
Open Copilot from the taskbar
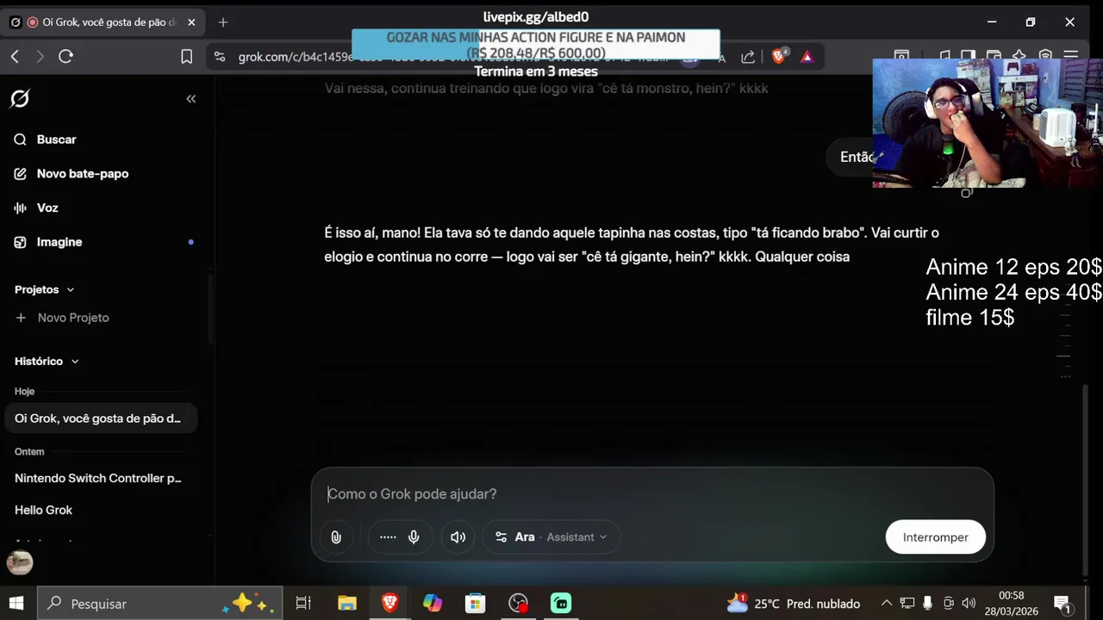(x=433, y=604)
